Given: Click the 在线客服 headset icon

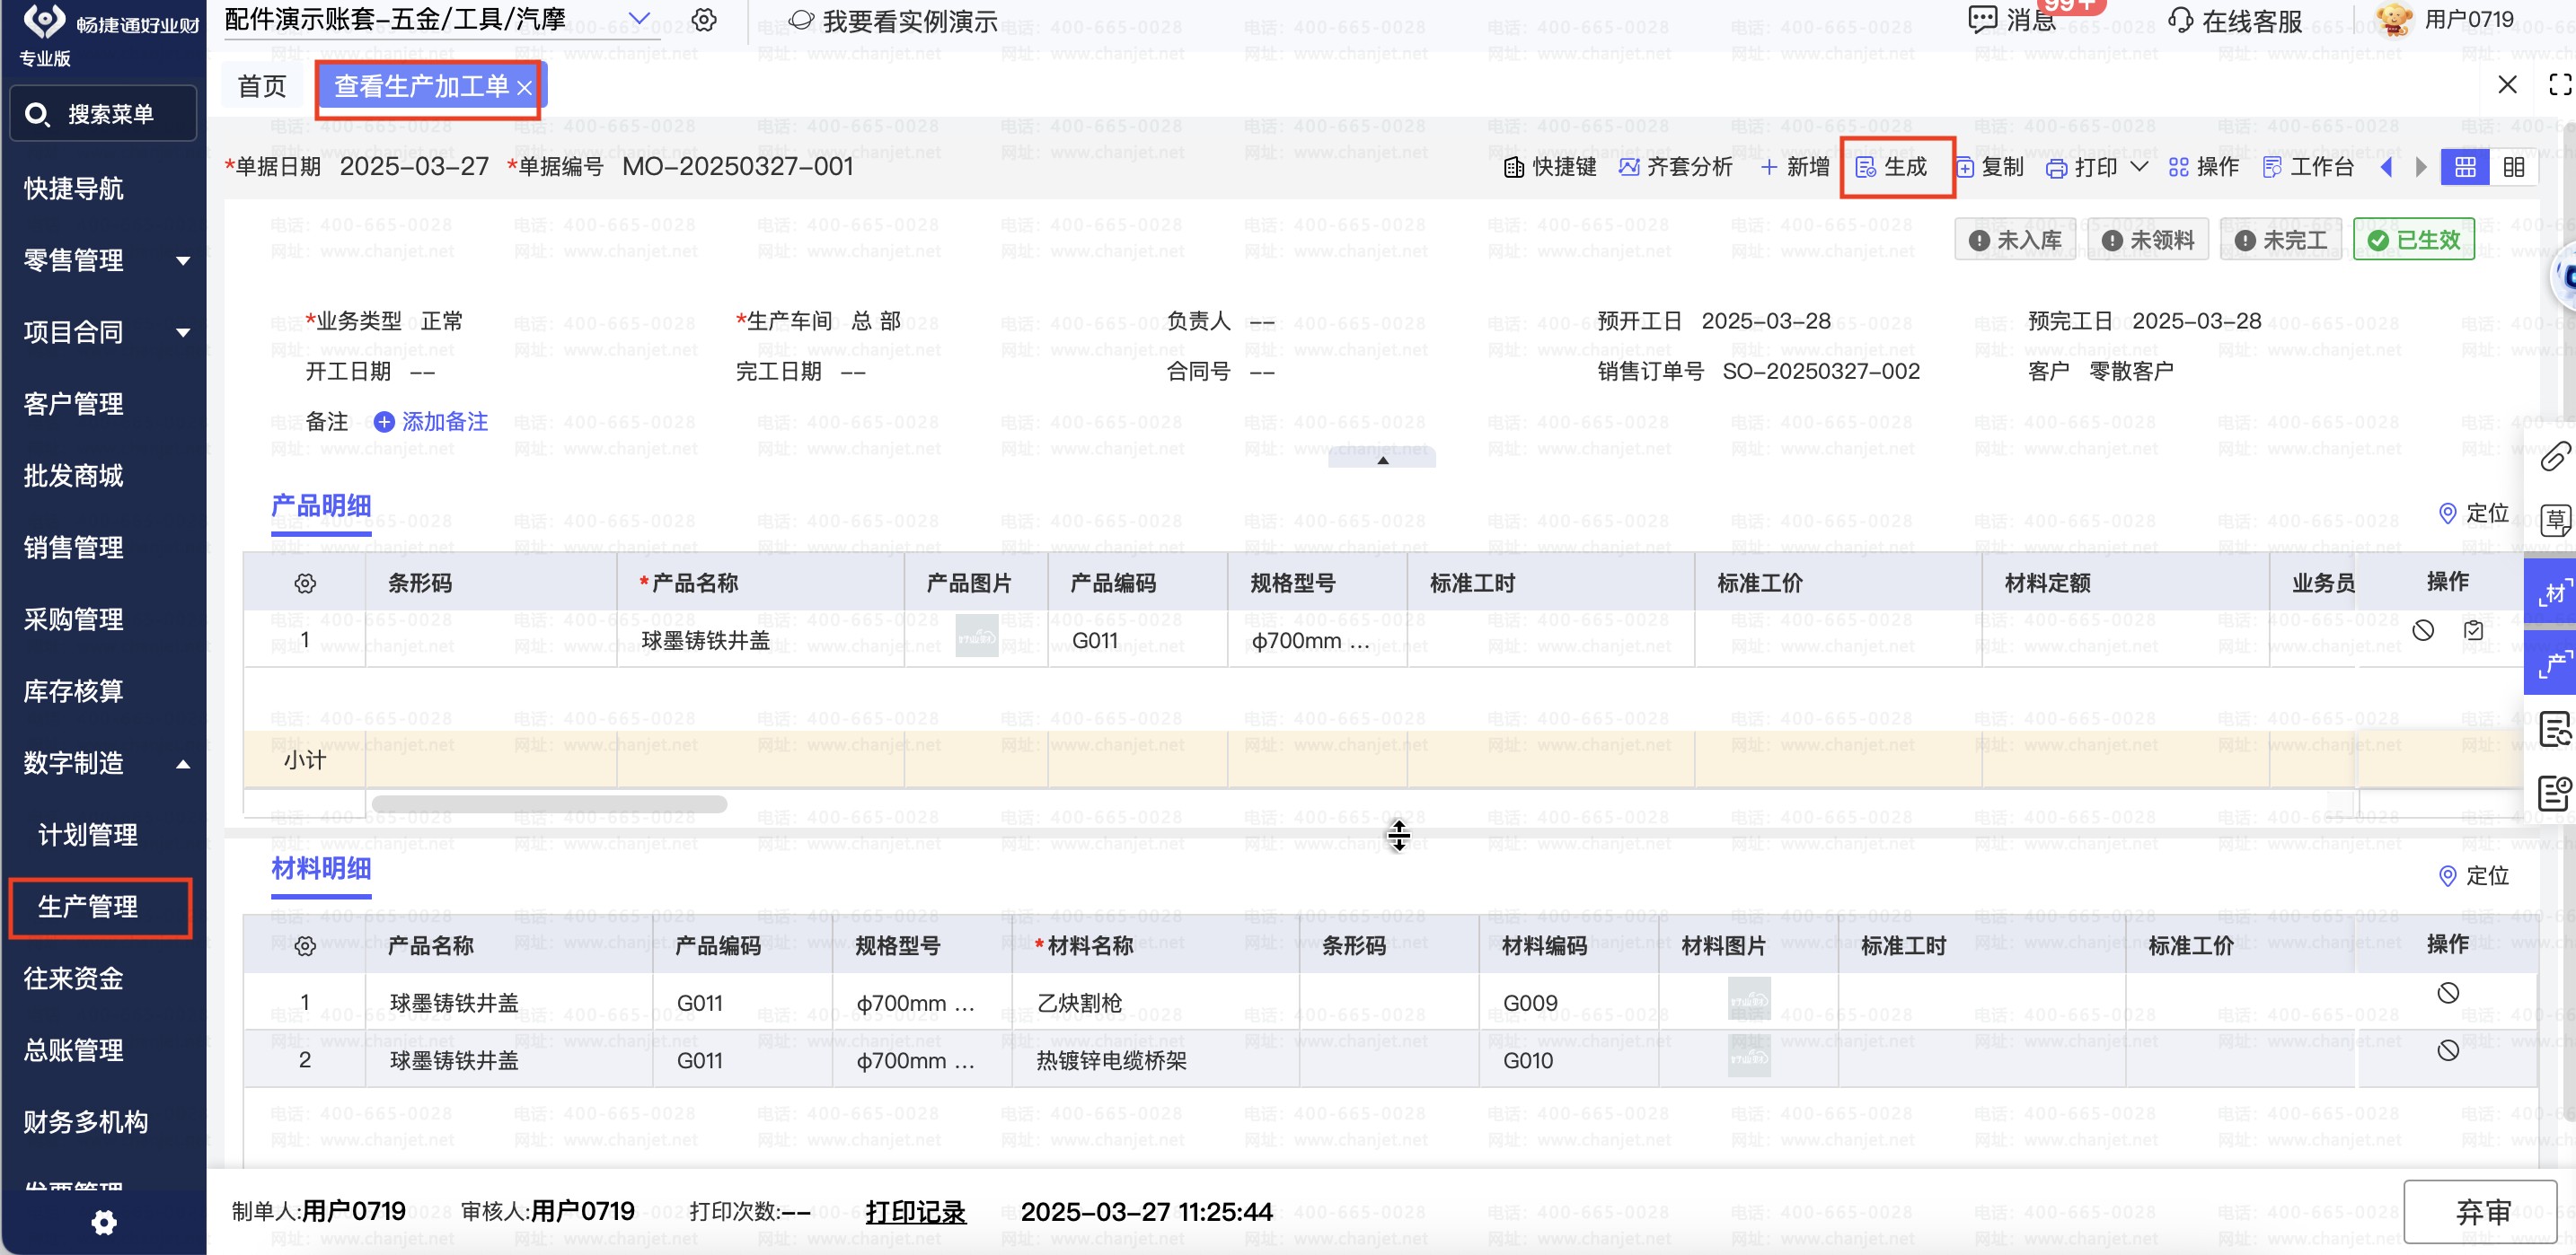Looking at the screenshot, I should (2181, 20).
